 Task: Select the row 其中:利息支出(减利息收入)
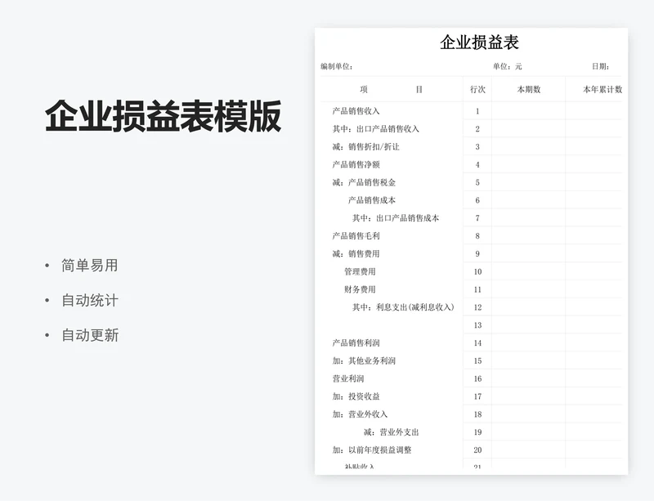tap(471, 307)
